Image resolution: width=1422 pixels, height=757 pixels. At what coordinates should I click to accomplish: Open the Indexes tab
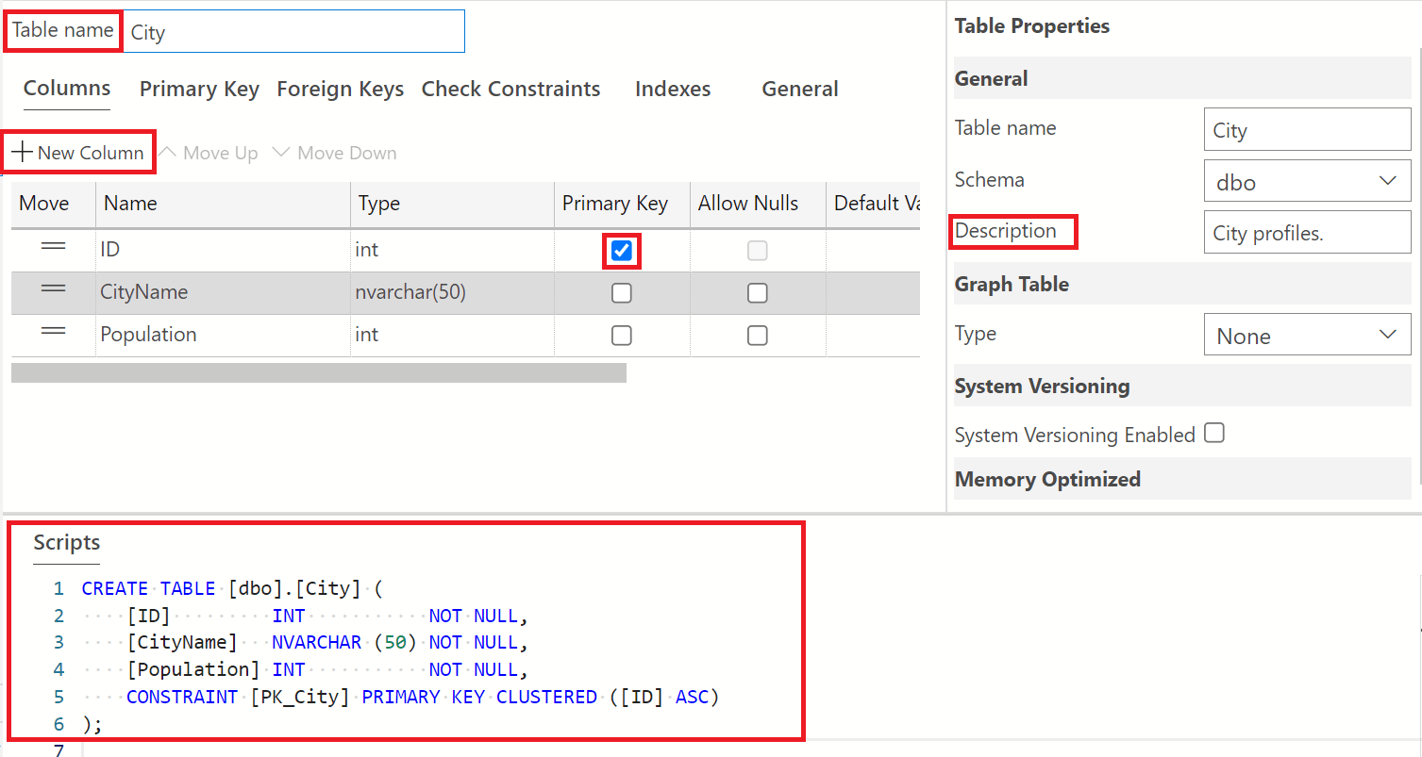672,89
